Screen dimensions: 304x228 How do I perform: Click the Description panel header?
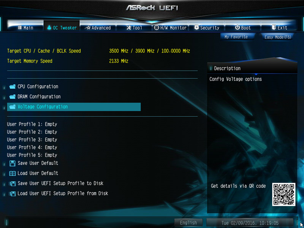pos(252,68)
